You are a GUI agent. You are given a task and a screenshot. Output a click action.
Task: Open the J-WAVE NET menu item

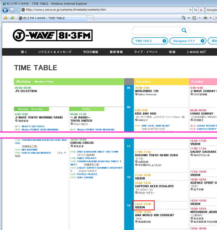coord(196,52)
